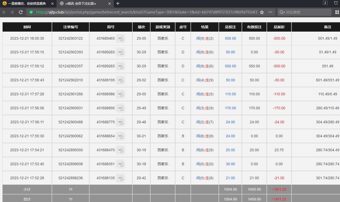The height and width of the screenshot is (202, 340).
Task: Open the 170.00 total bet link
Action: click(230, 108)
